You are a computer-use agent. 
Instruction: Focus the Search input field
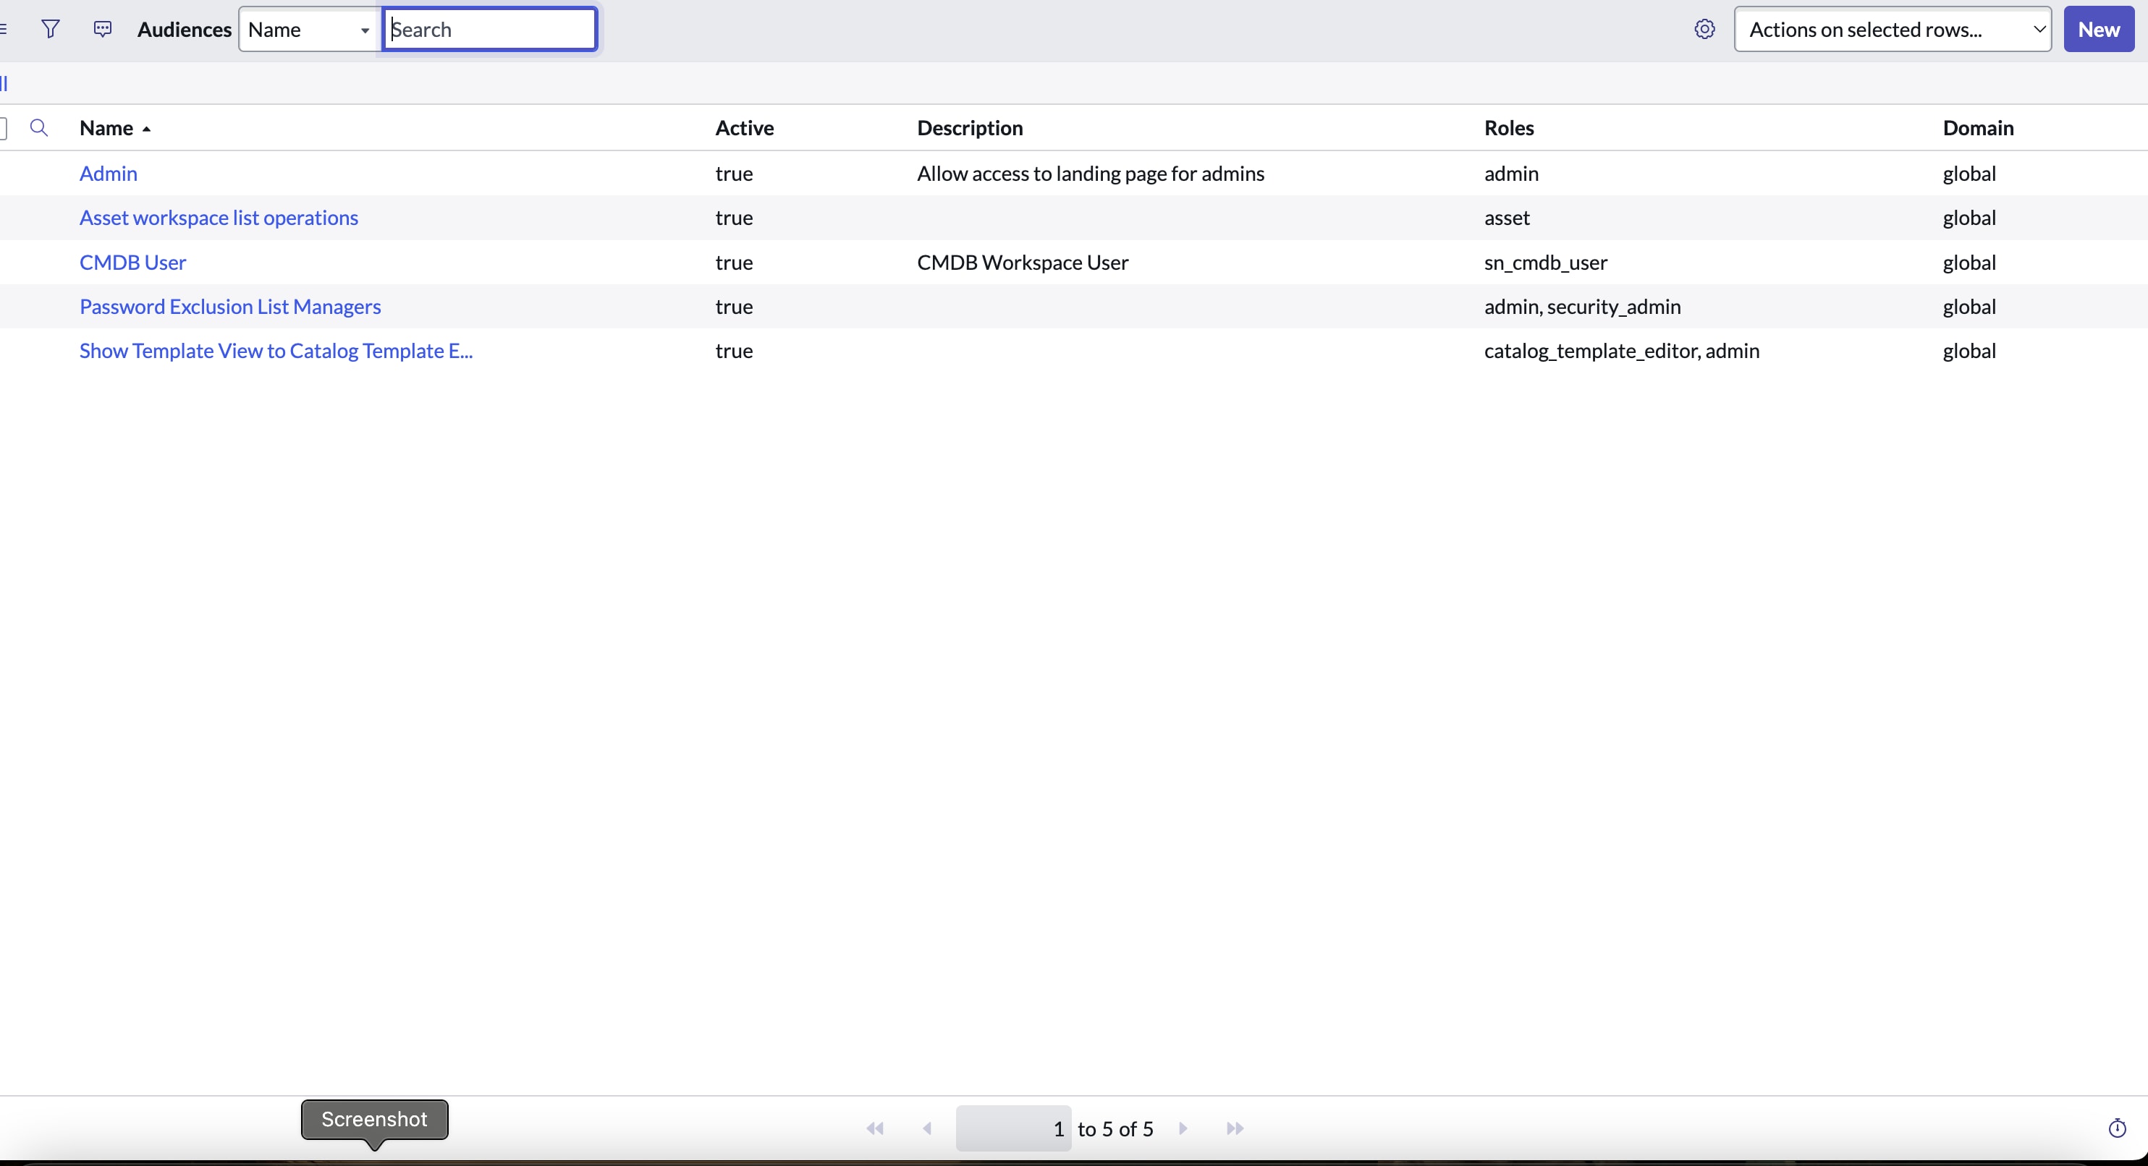click(x=490, y=29)
